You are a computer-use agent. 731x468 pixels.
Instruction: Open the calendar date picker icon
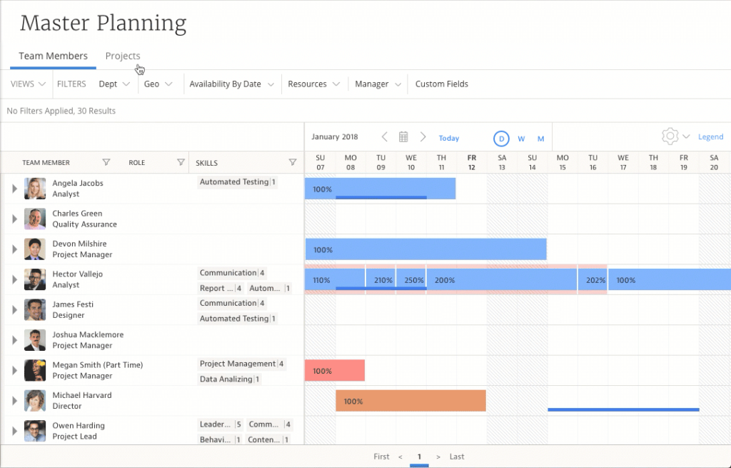[x=403, y=137]
